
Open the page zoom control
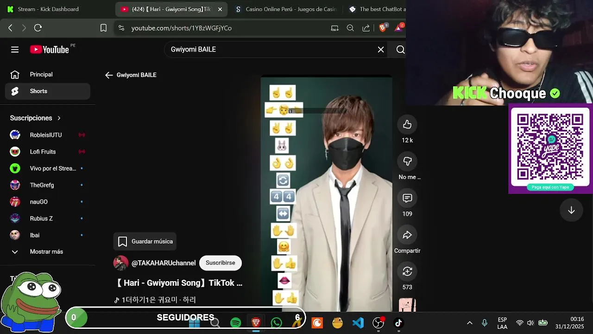350,28
